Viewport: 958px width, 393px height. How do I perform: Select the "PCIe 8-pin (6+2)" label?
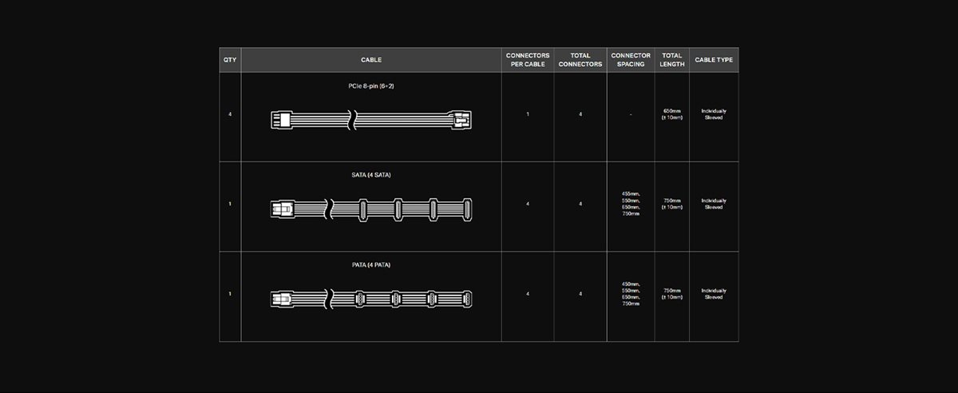point(371,85)
